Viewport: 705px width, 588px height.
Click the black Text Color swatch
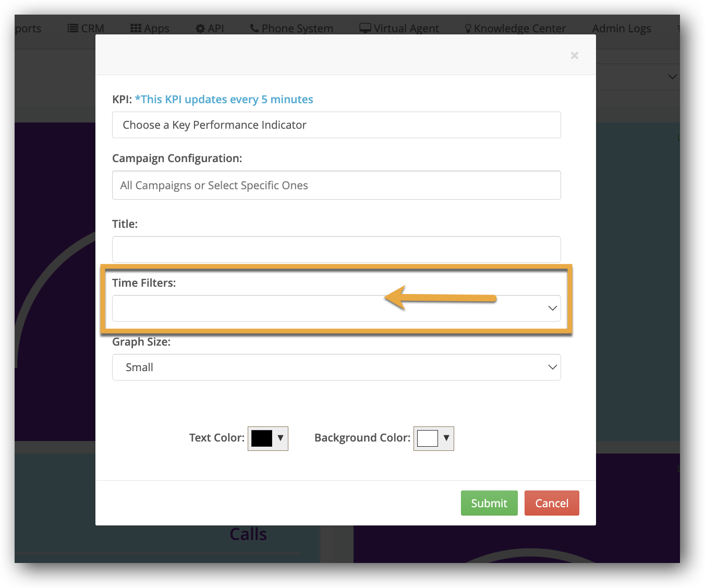[x=262, y=438]
